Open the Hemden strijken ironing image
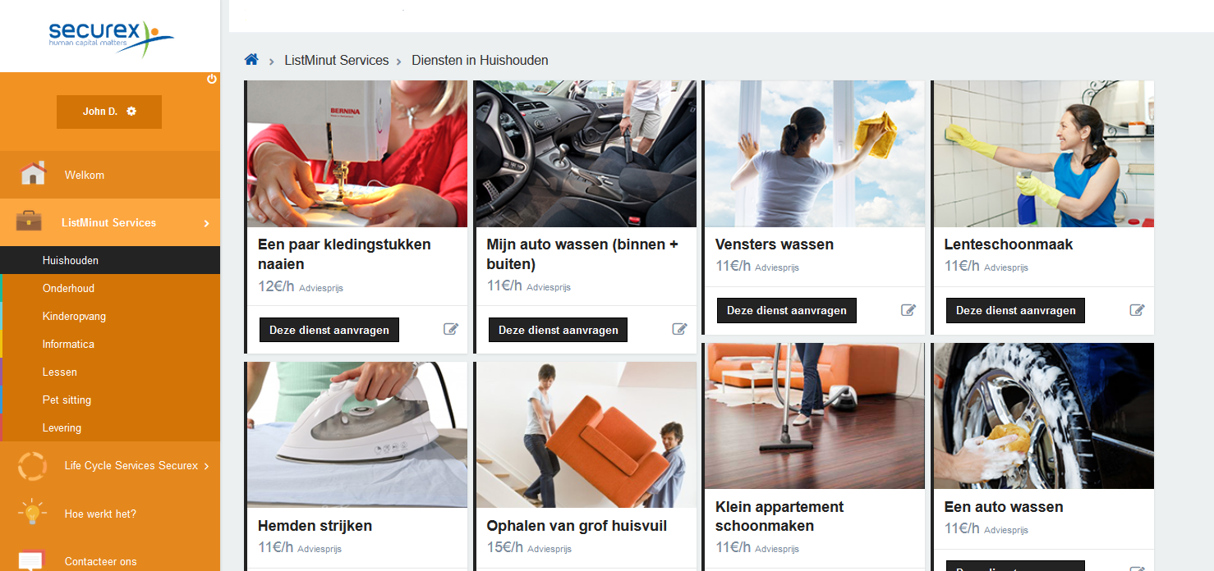 coord(357,435)
